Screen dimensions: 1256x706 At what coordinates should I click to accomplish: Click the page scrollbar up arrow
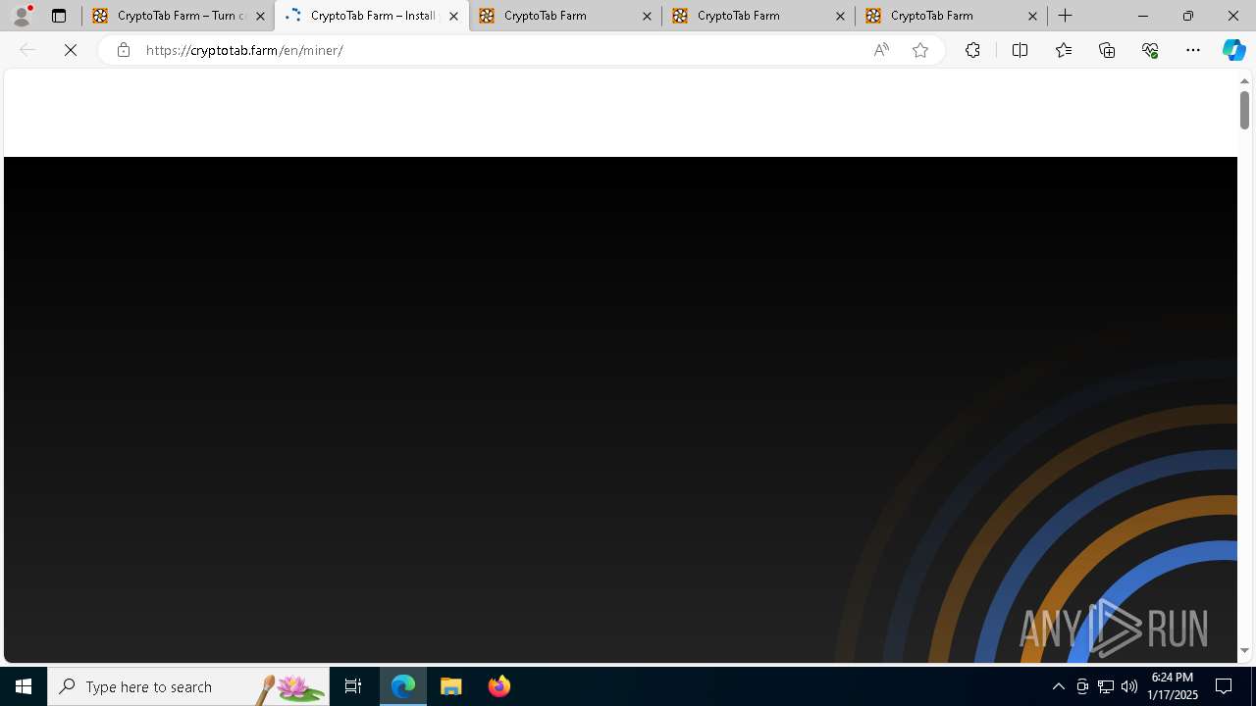tap(1244, 81)
